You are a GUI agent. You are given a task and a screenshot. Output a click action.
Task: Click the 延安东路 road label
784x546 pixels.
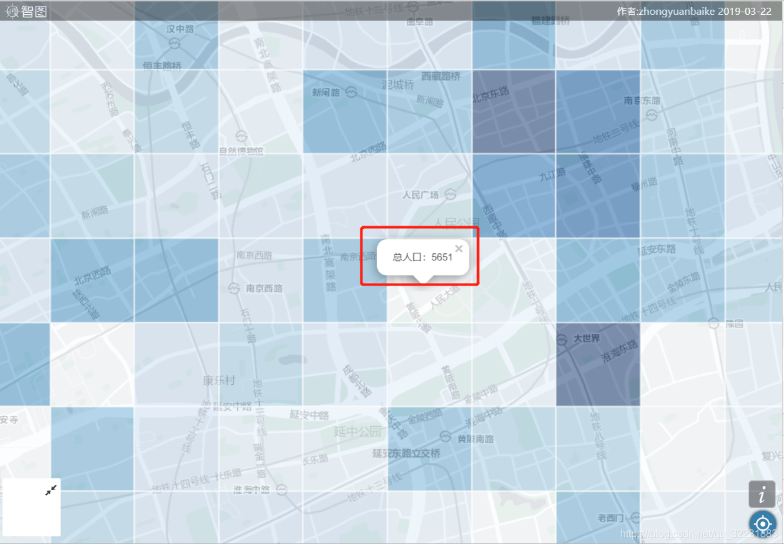pyautogui.click(x=656, y=249)
